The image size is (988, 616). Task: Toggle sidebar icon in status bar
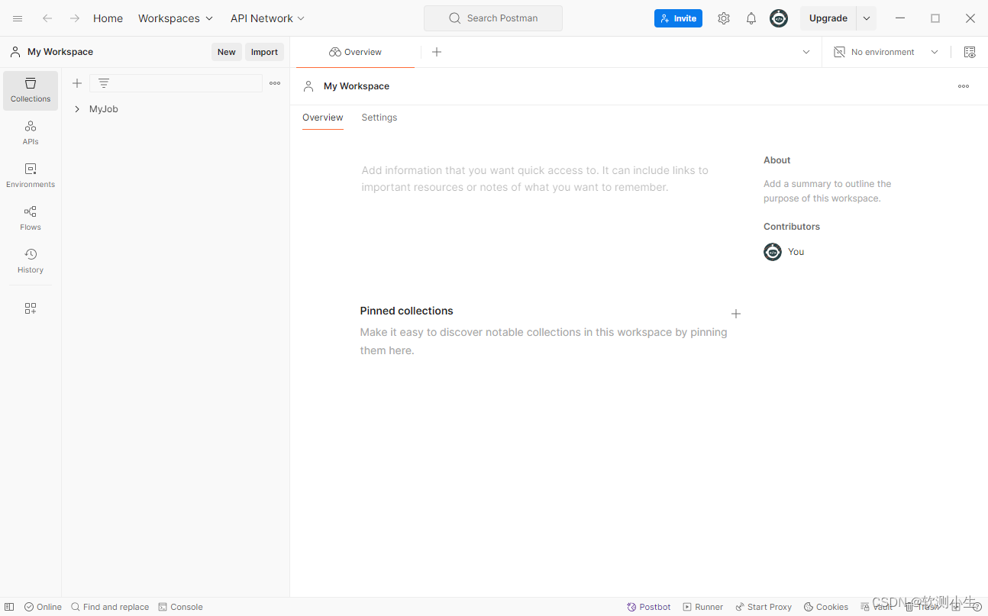coord(9,607)
